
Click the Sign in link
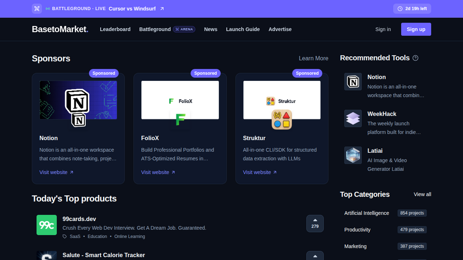tap(383, 29)
